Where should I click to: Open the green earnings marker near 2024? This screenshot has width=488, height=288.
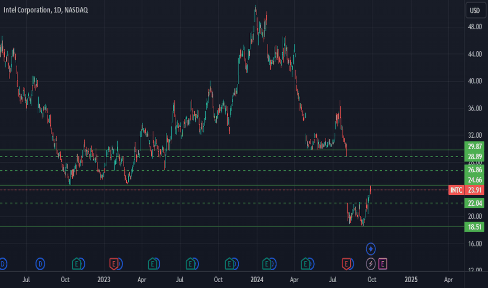pos(267,264)
